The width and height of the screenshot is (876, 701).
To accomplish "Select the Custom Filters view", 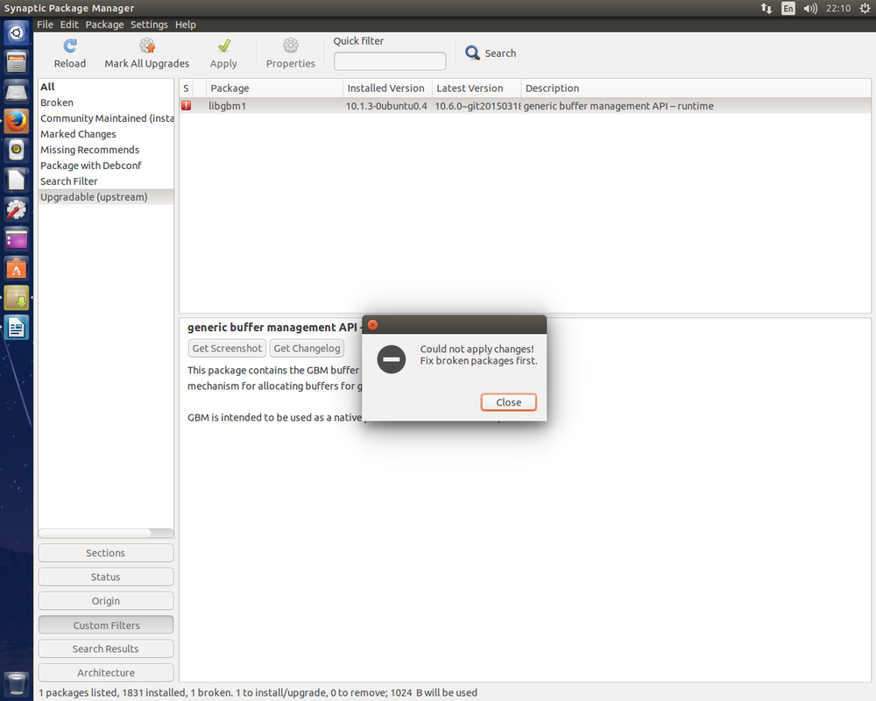I will pos(106,625).
